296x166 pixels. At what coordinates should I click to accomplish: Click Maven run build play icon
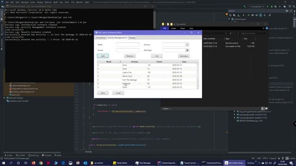coord(248,15)
